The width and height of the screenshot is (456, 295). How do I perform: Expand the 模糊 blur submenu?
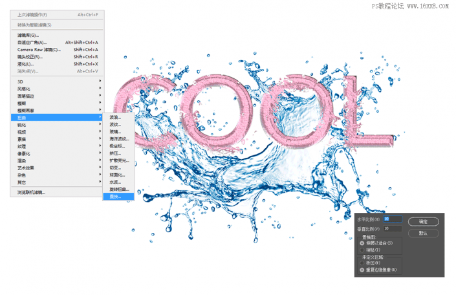pyautogui.click(x=58, y=104)
